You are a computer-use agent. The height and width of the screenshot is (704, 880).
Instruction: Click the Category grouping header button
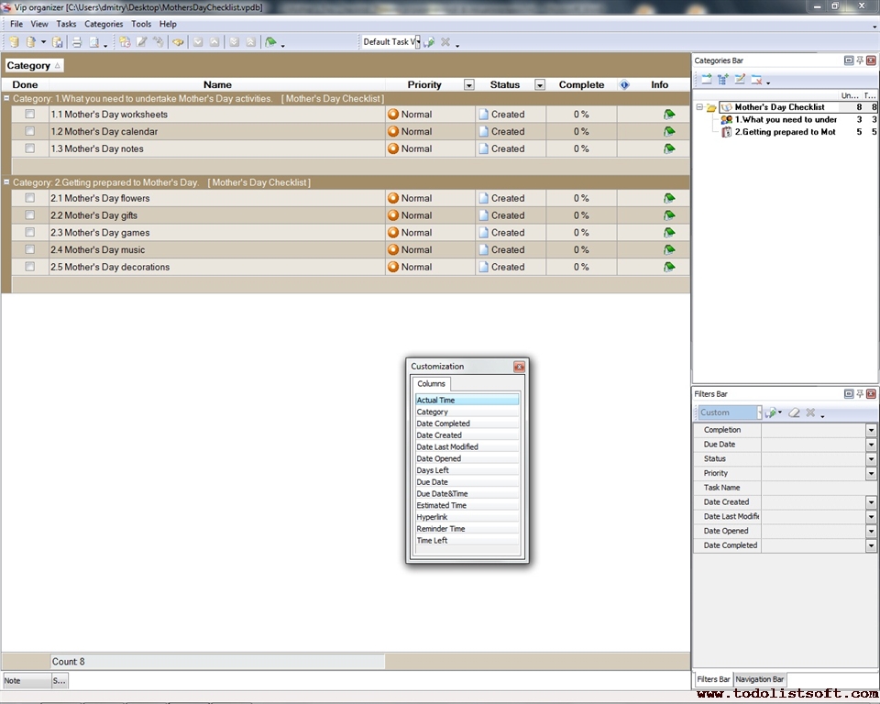34,66
